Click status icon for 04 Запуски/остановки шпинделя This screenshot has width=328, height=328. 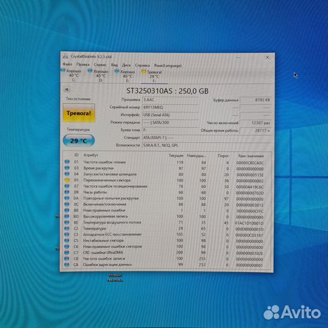[x=67, y=174]
